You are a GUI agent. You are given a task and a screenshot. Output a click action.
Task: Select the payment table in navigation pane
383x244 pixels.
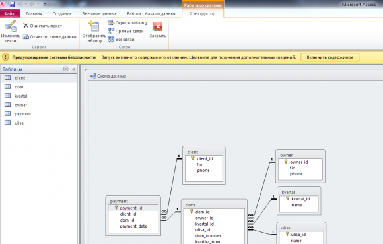pos(38,114)
